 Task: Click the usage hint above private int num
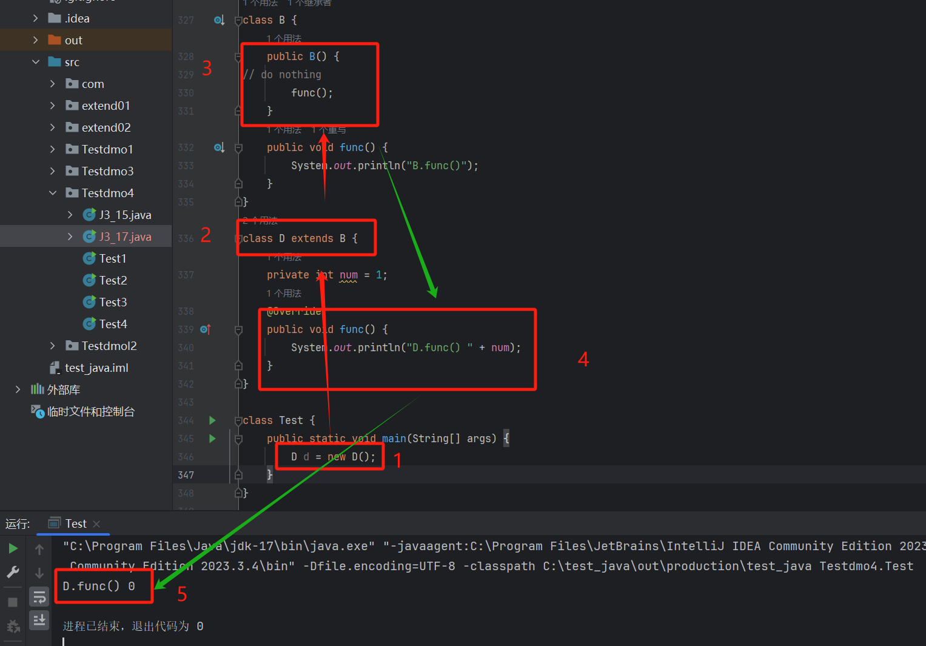tap(284, 257)
